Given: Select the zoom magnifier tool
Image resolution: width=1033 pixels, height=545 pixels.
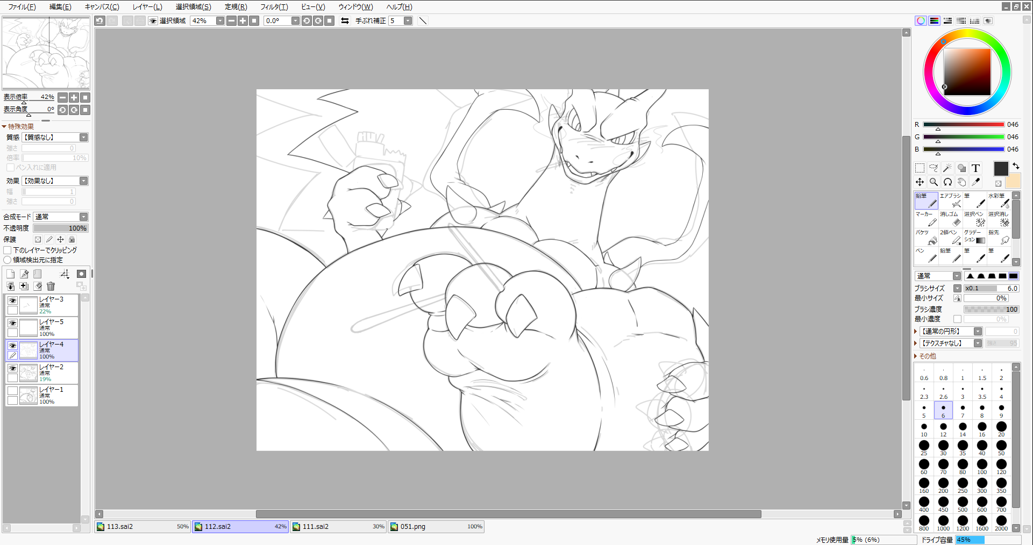Looking at the screenshot, I should (934, 182).
